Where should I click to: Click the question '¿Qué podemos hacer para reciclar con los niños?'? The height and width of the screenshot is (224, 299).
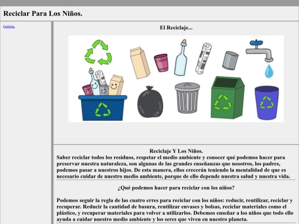coord(176,188)
